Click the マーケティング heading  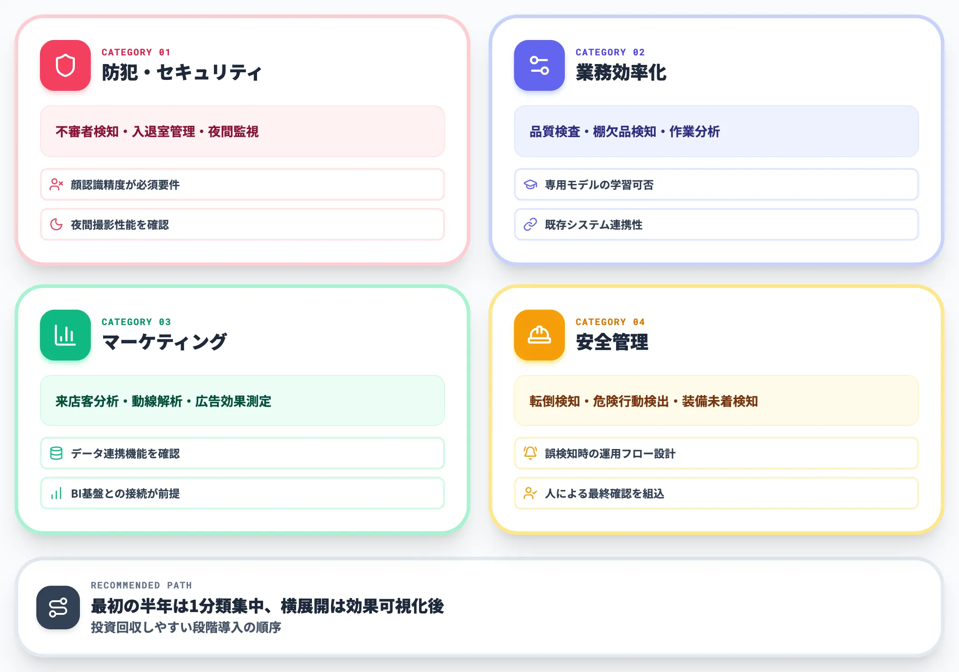click(164, 342)
